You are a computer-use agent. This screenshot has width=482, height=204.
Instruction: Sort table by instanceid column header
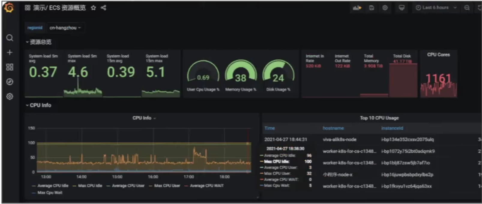coord(392,128)
